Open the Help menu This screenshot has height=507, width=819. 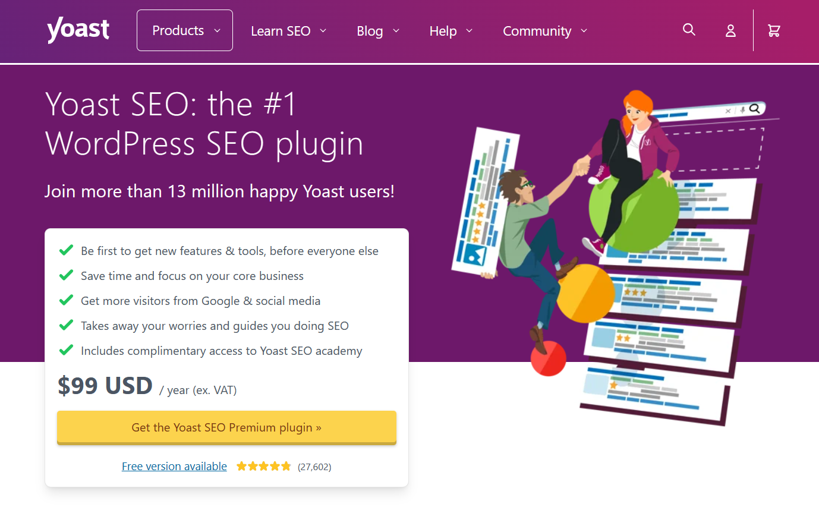451,31
